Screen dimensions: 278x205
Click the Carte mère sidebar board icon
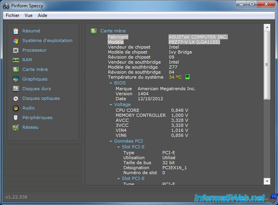[16, 69]
